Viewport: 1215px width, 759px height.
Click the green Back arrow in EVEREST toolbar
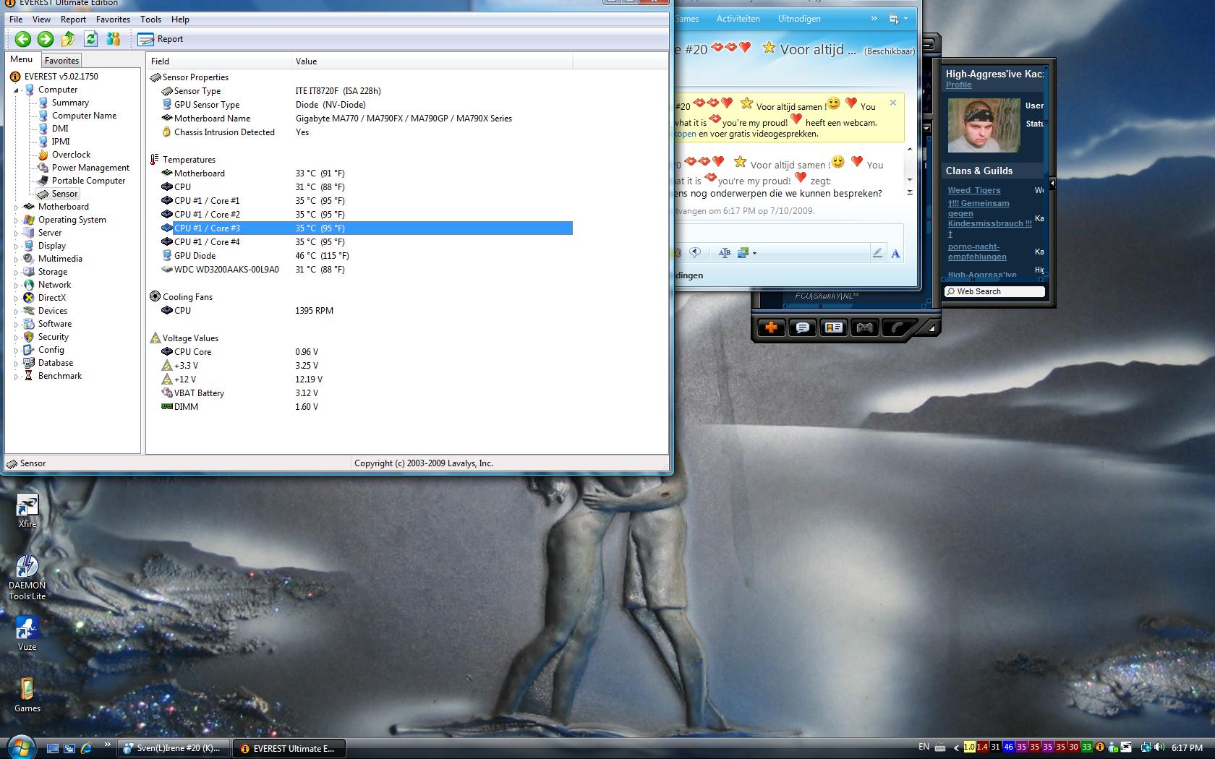22,39
